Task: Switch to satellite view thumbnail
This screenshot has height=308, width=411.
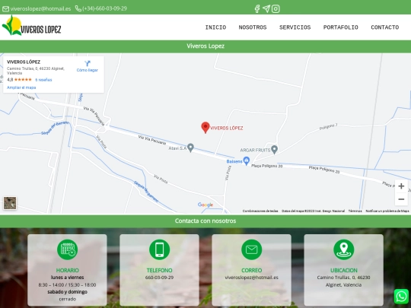Action: [10, 203]
